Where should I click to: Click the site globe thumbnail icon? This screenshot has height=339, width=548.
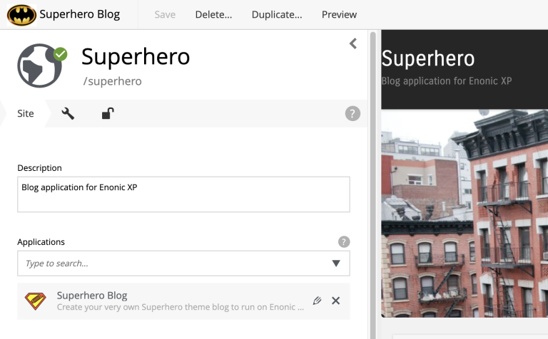pyautogui.click(x=41, y=66)
